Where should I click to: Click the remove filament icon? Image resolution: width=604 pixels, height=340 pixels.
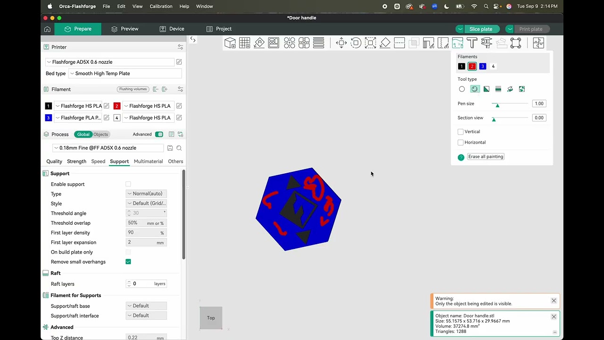click(x=155, y=89)
